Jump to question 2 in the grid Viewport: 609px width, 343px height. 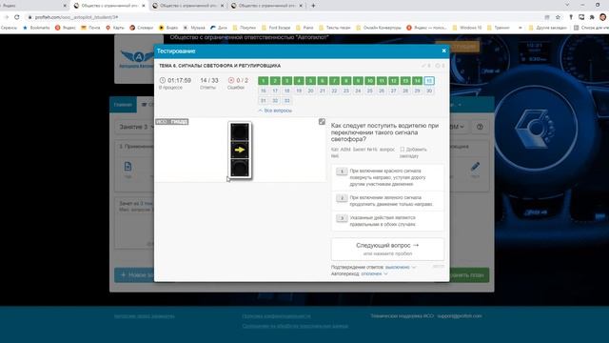coord(275,81)
